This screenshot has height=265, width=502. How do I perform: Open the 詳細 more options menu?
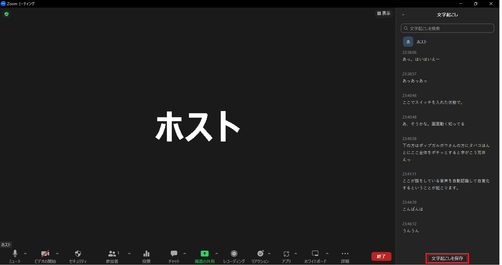click(345, 254)
